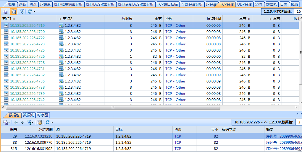This screenshot has width=302, height=152.
Task: Click the refresh icon in the top toolbar
Action: click(30, 11)
